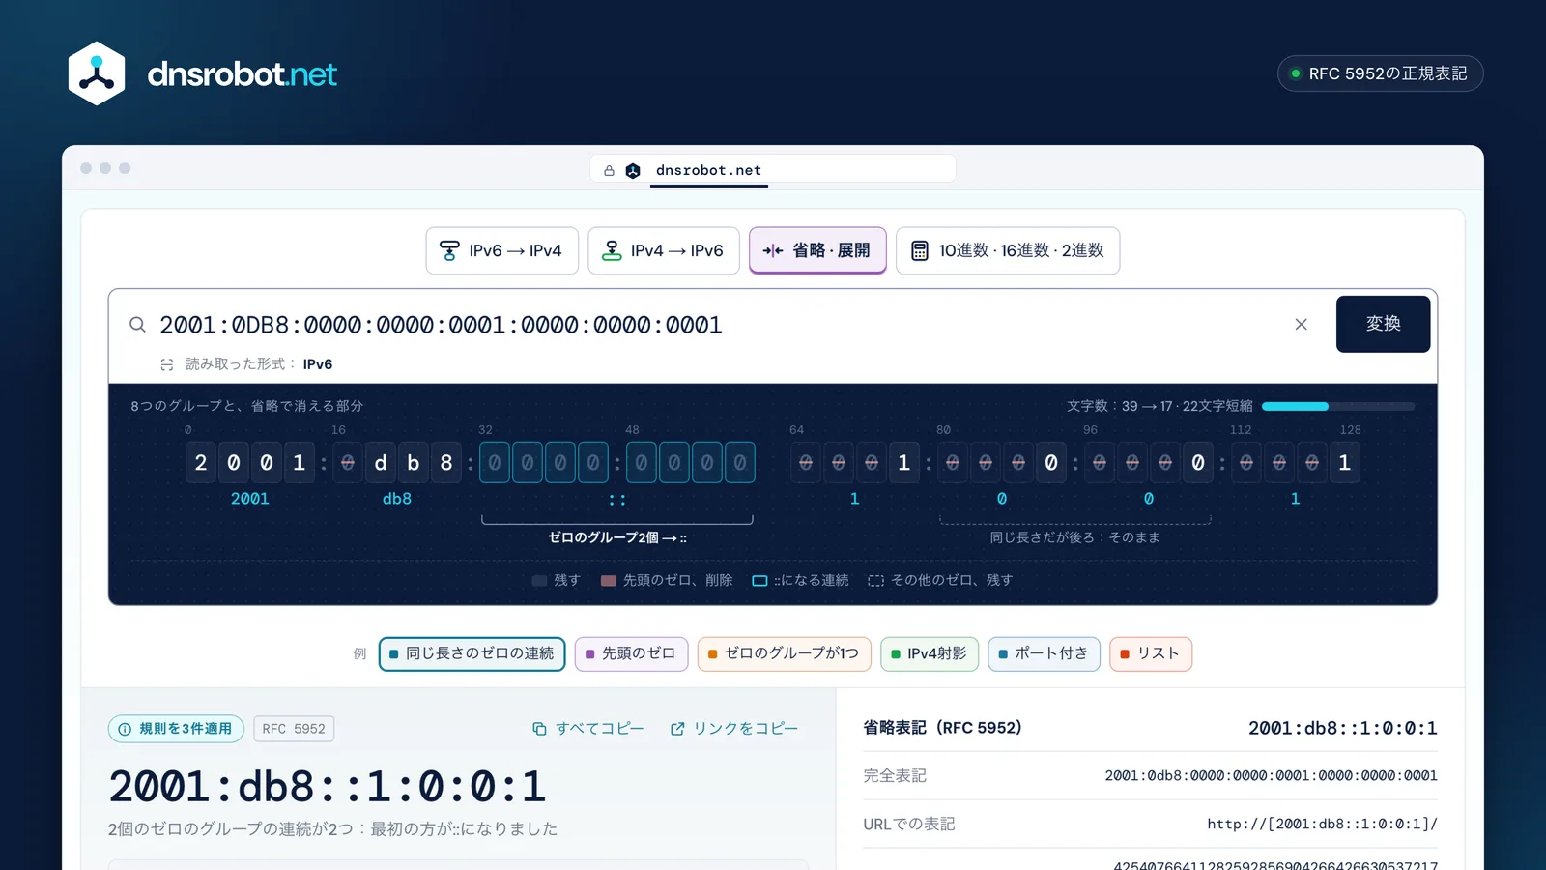Select example ポート付き chip
Screen dimensions: 1546x870
coord(1044,653)
